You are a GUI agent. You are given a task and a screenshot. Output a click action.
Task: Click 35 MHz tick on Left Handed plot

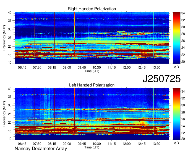pos(10,97)
